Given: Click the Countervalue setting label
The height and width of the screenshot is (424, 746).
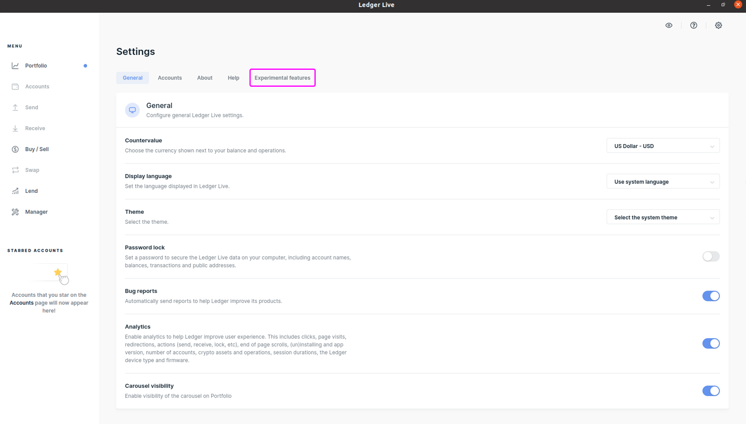Looking at the screenshot, I should (x=143, y=140).
